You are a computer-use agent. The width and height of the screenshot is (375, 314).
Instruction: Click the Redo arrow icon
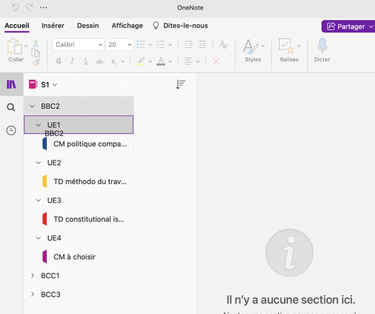click(x=29, y=7)
